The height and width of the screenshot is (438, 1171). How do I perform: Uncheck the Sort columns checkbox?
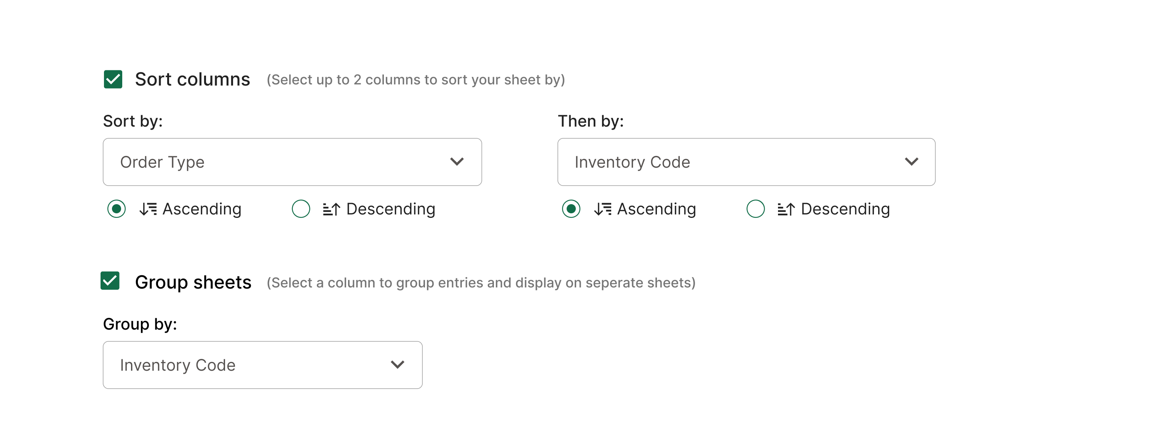point(113,79)
